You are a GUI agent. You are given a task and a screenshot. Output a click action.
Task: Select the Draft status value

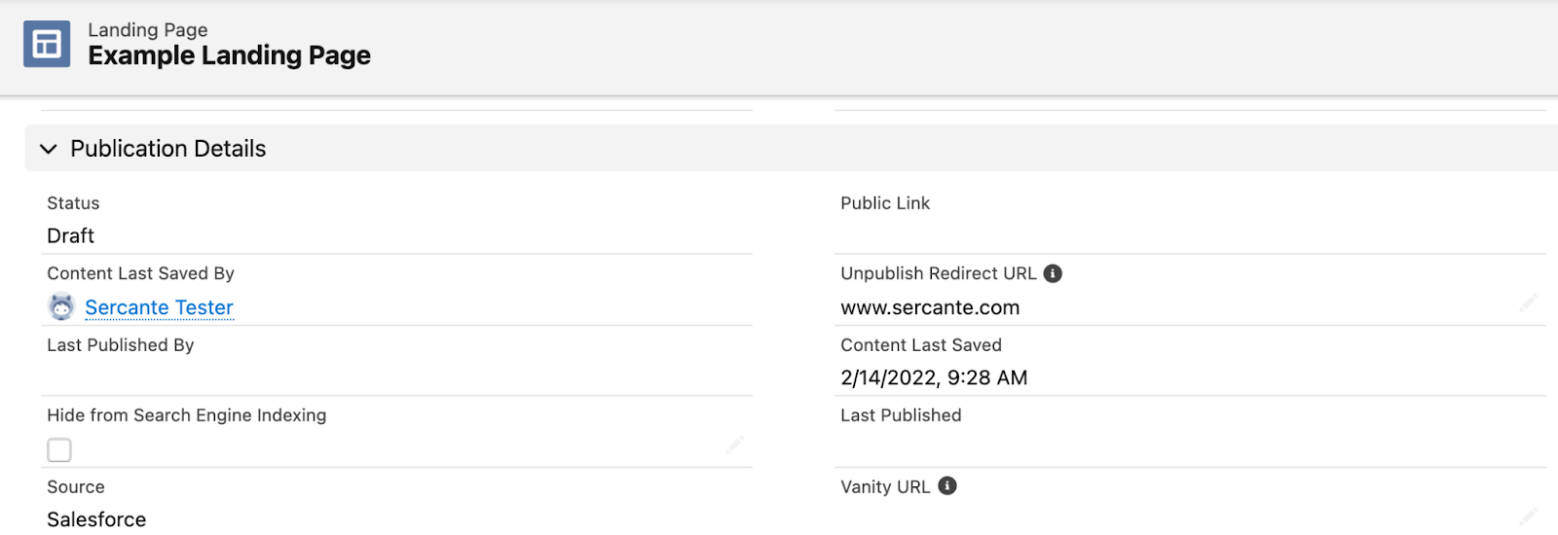point(71,235)
